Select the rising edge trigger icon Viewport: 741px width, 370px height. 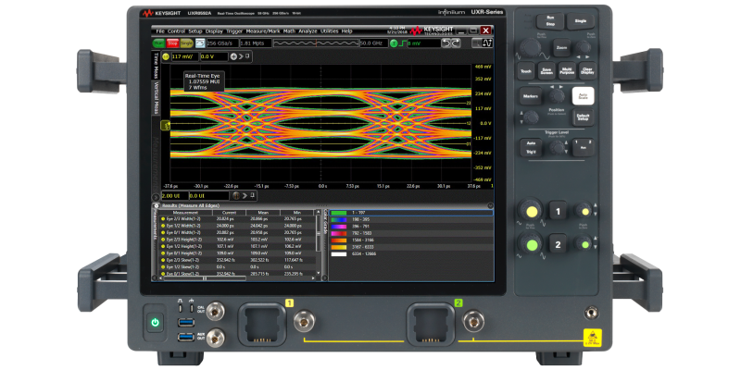tap(404, 43)
